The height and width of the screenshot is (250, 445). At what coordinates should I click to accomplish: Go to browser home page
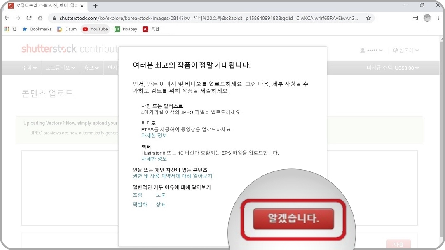tap(39, 18)
